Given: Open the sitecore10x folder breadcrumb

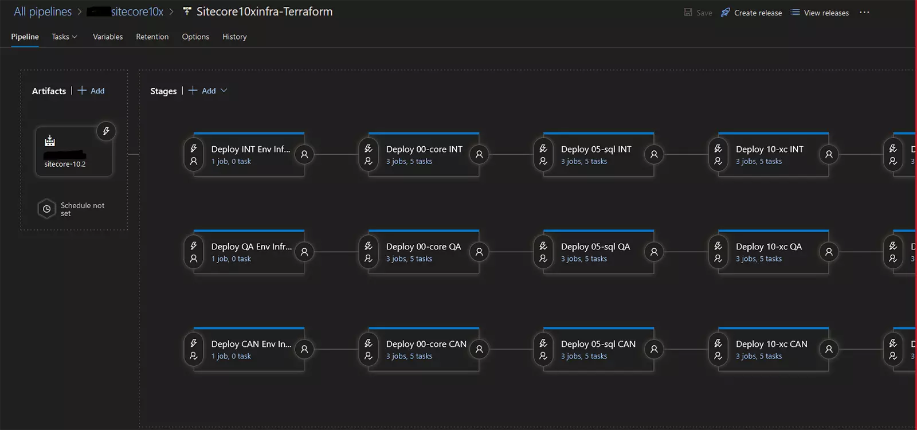Looking at the screenshot, I should (125, 11).
